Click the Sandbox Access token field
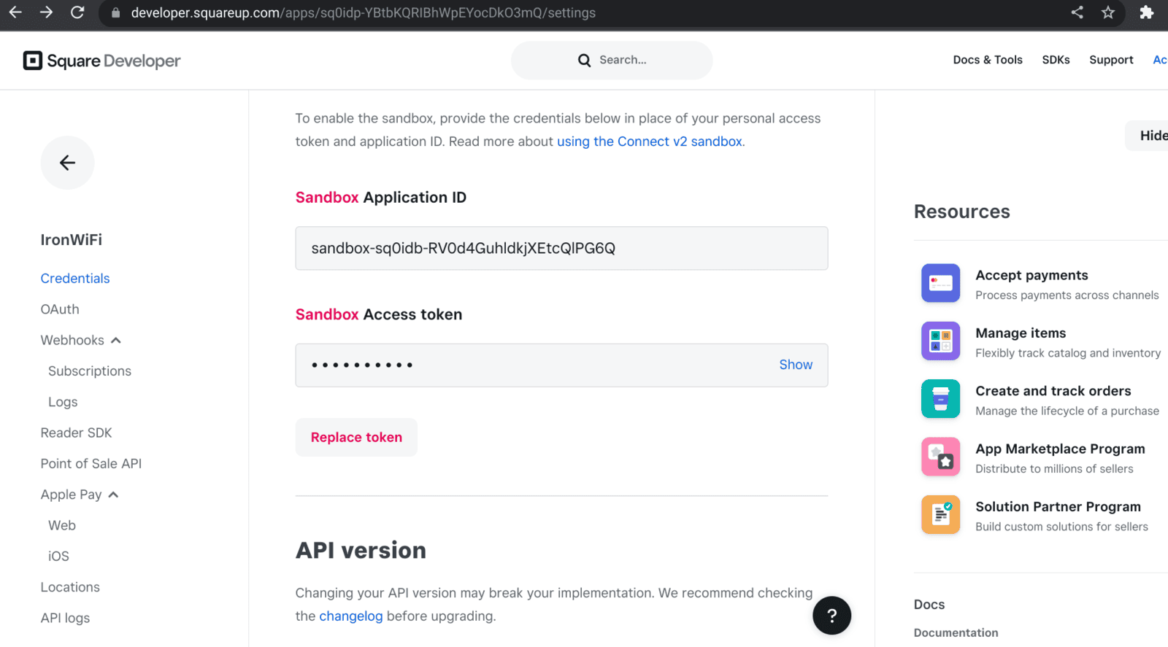 (x=561, y=365)
